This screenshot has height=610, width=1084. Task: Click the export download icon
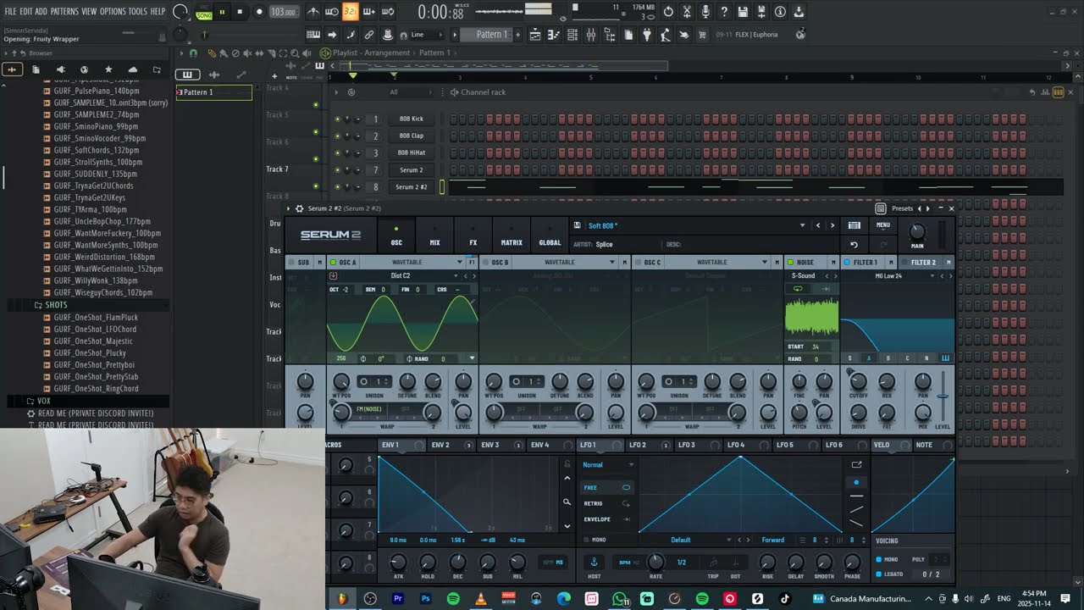coord(799,12)
